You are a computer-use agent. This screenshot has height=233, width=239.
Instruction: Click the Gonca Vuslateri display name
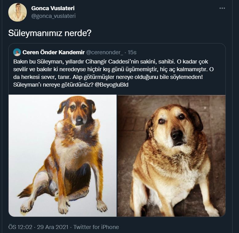(x=53, y=8)
